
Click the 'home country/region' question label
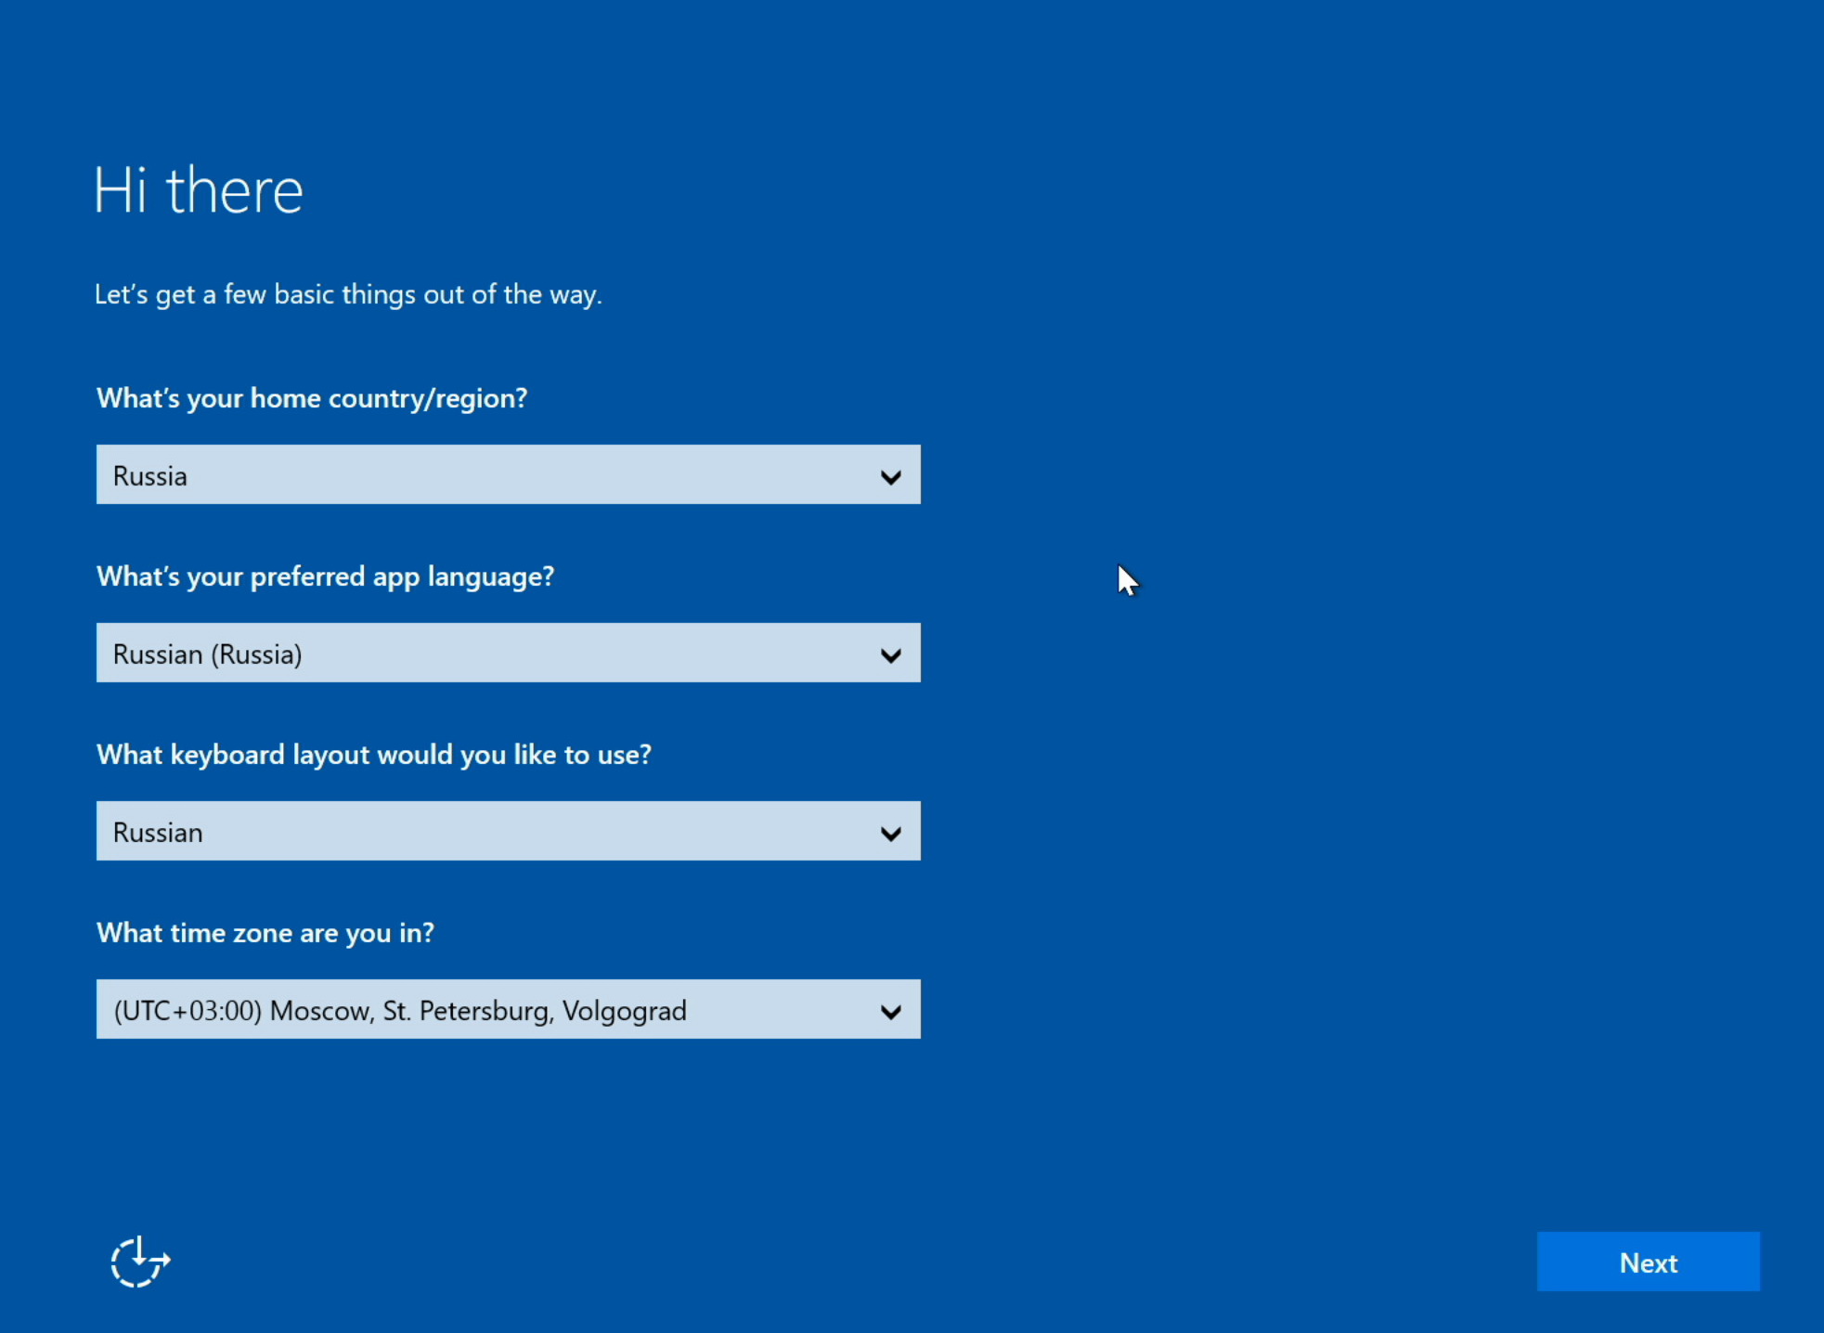coord(312,398)
